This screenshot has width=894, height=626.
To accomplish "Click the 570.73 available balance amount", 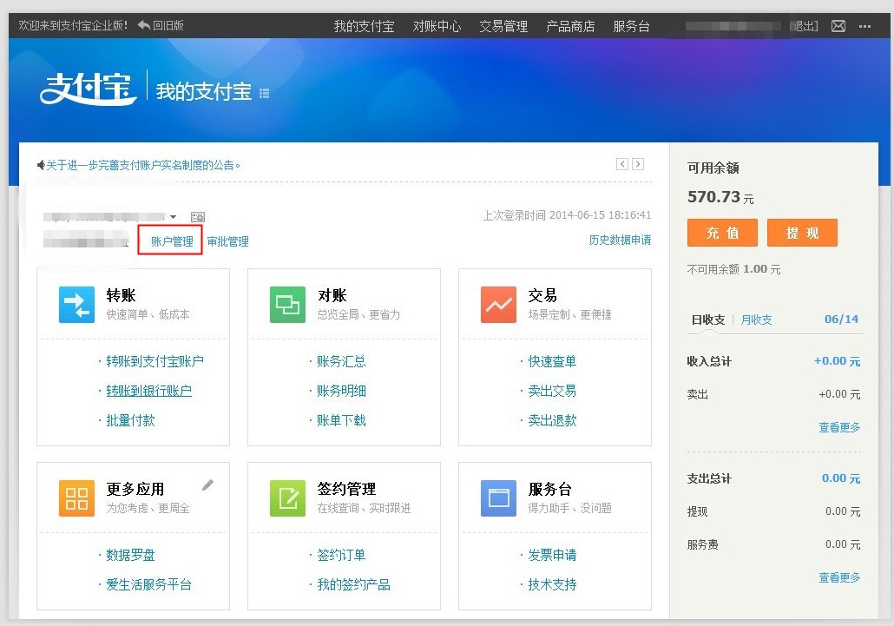I will click(713, 197).
